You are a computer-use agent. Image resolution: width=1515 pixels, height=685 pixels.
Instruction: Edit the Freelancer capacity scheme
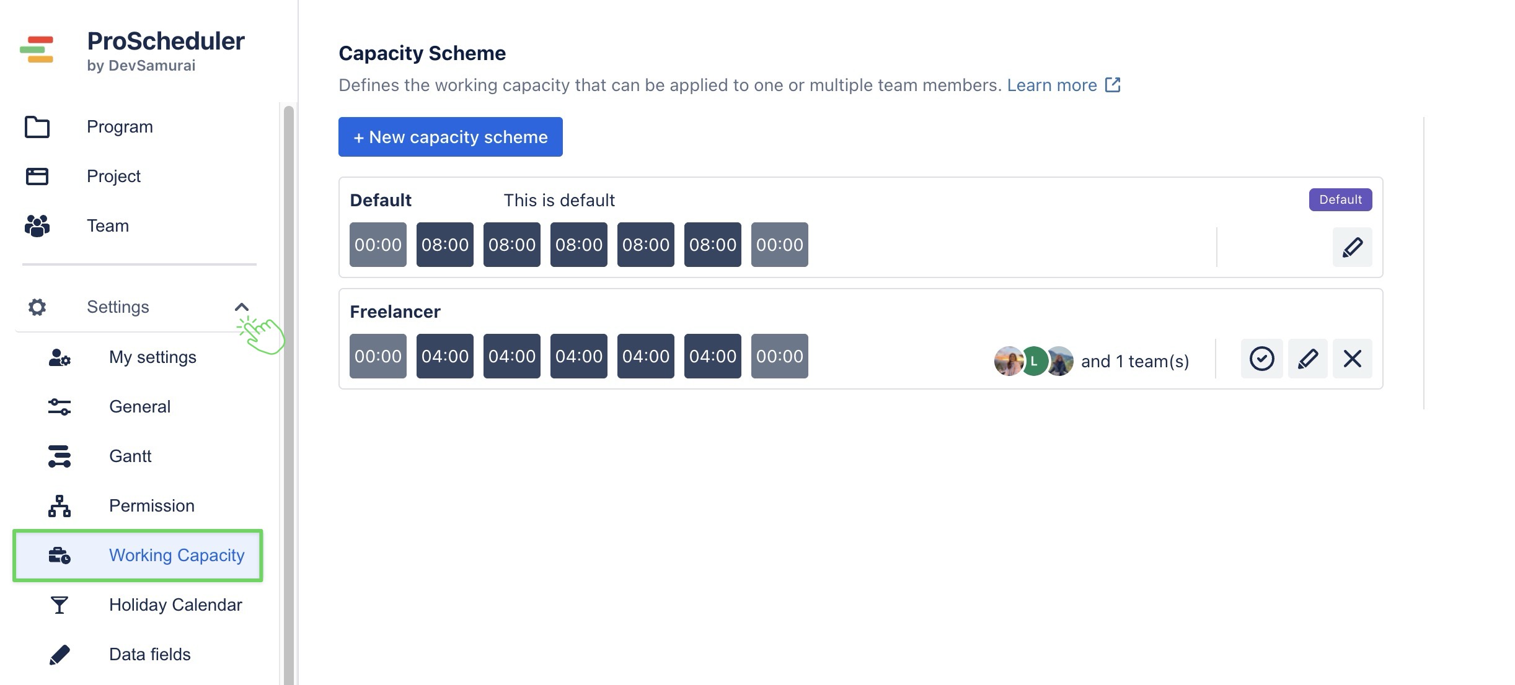[x=1307, y=359]
